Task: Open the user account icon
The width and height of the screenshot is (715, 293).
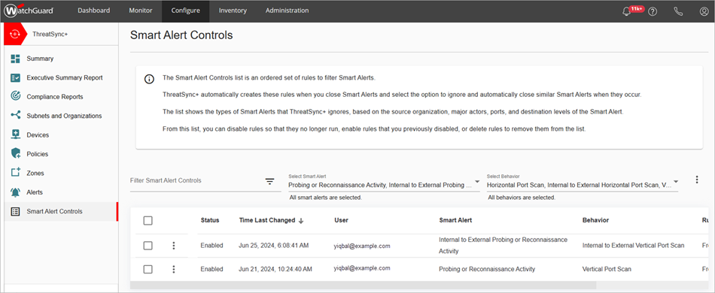Action: 704,11
